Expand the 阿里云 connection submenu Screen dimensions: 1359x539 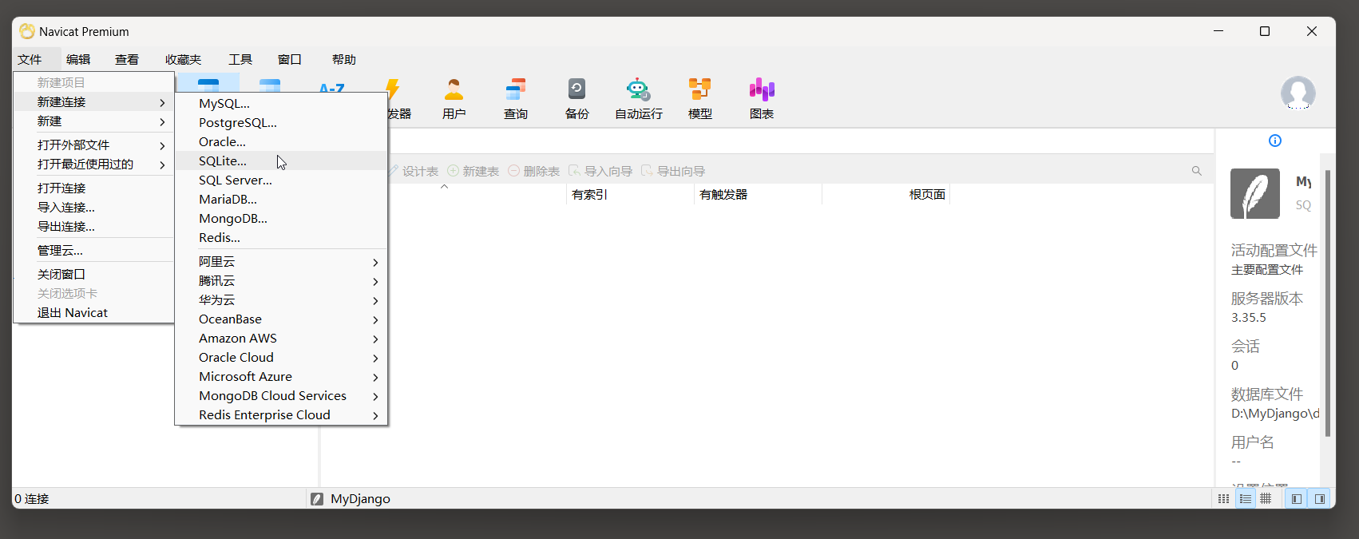click(281, 262)
